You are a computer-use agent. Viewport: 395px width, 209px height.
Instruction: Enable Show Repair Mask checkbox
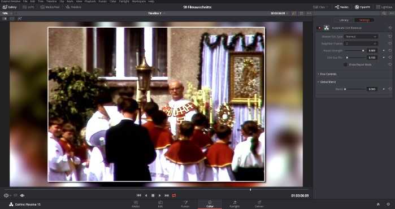point(345,65)
